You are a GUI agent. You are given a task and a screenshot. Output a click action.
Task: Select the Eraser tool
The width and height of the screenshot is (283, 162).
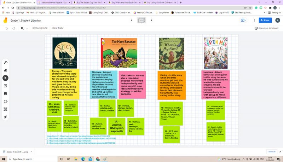pos(5,70)
